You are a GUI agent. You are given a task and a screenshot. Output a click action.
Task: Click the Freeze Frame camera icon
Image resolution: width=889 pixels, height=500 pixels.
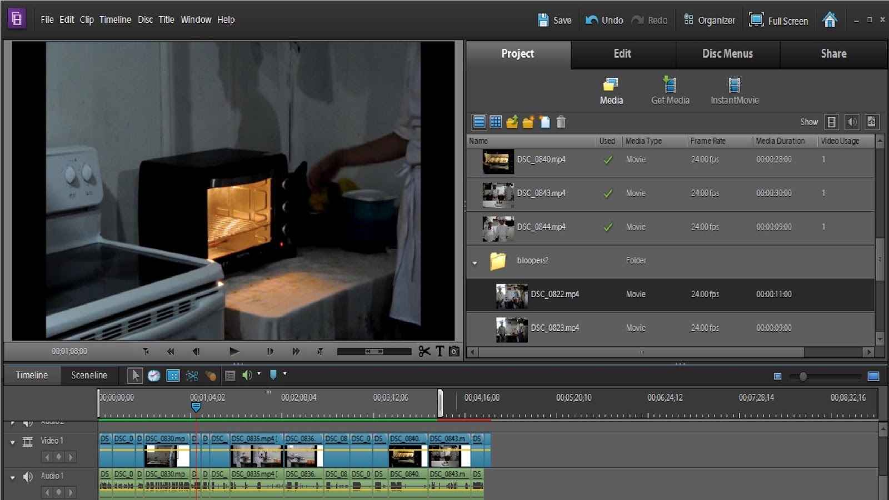tap(455, 351)
